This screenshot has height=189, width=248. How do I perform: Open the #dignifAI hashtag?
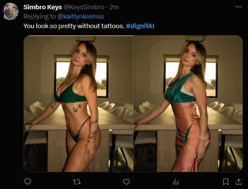140,26
